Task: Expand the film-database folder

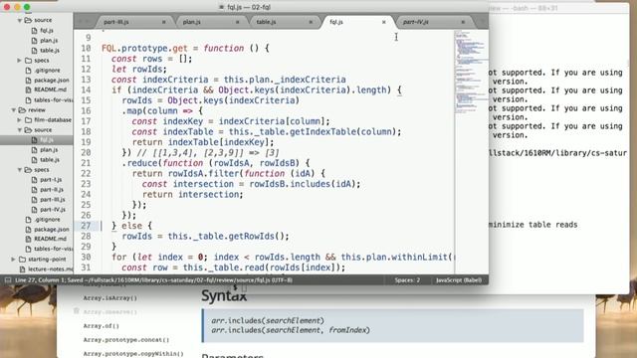Action: [20, 120]
